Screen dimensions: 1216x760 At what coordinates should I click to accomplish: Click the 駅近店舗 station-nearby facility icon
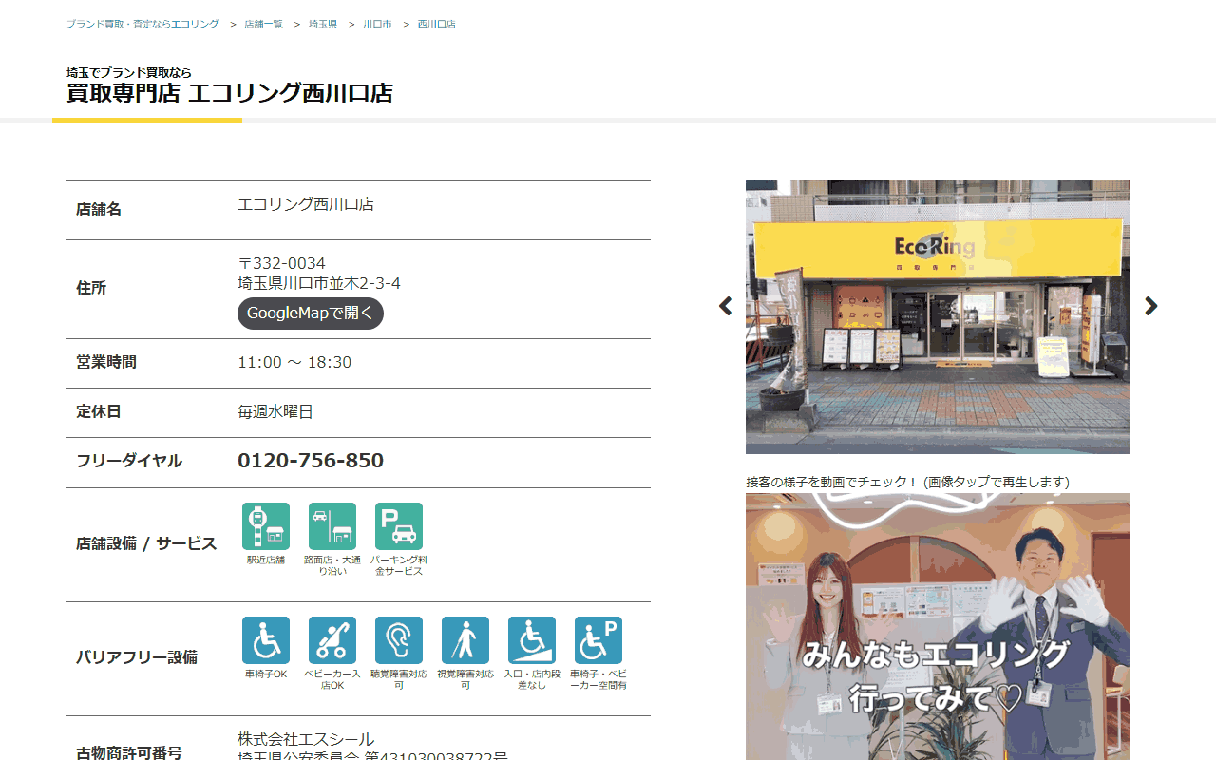click(x=266, y=526)
